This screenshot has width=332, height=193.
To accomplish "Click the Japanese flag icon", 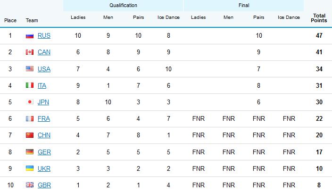I will (30, 102).
